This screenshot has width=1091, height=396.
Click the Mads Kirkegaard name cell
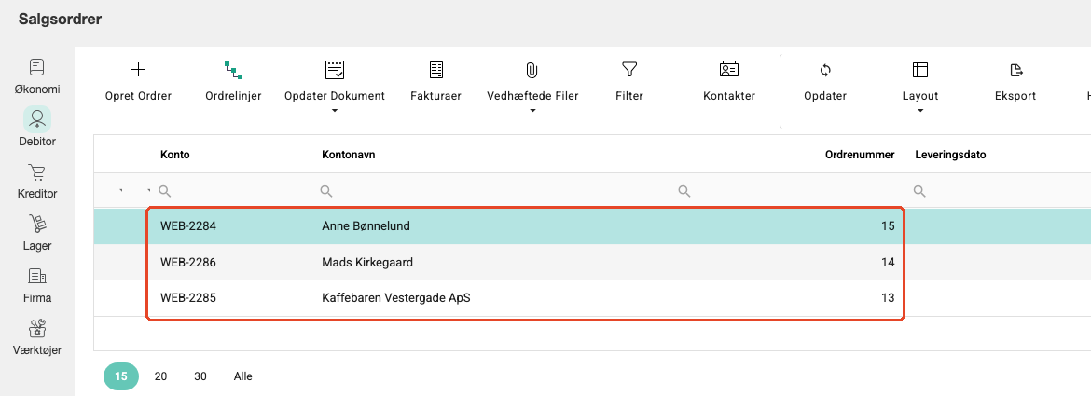pyautogui.click(x=367, y=263)
